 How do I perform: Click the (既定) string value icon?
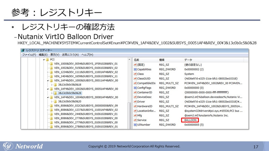tap(135, 65)
